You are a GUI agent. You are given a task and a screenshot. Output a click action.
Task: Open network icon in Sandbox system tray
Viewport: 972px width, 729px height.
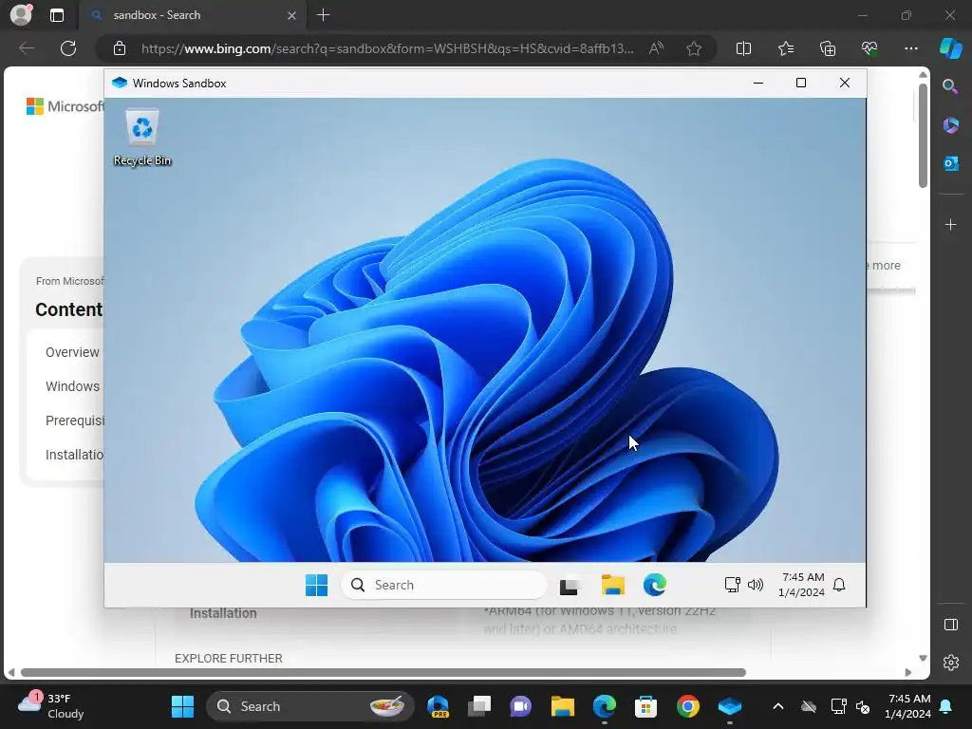coord(732,585)
